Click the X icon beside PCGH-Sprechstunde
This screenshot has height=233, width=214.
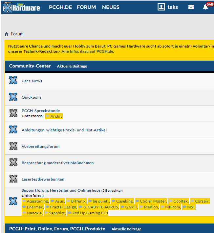(13, 113)
